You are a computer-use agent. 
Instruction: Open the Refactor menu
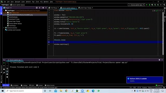28,2
